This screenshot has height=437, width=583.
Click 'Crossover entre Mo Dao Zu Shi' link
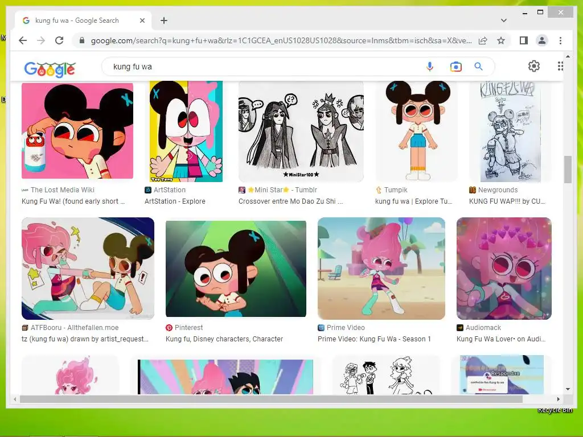tap(290, 201)
